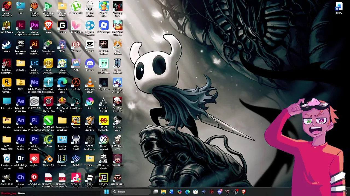Launch Corel Font Manager shortcut

tap(48, 85)
